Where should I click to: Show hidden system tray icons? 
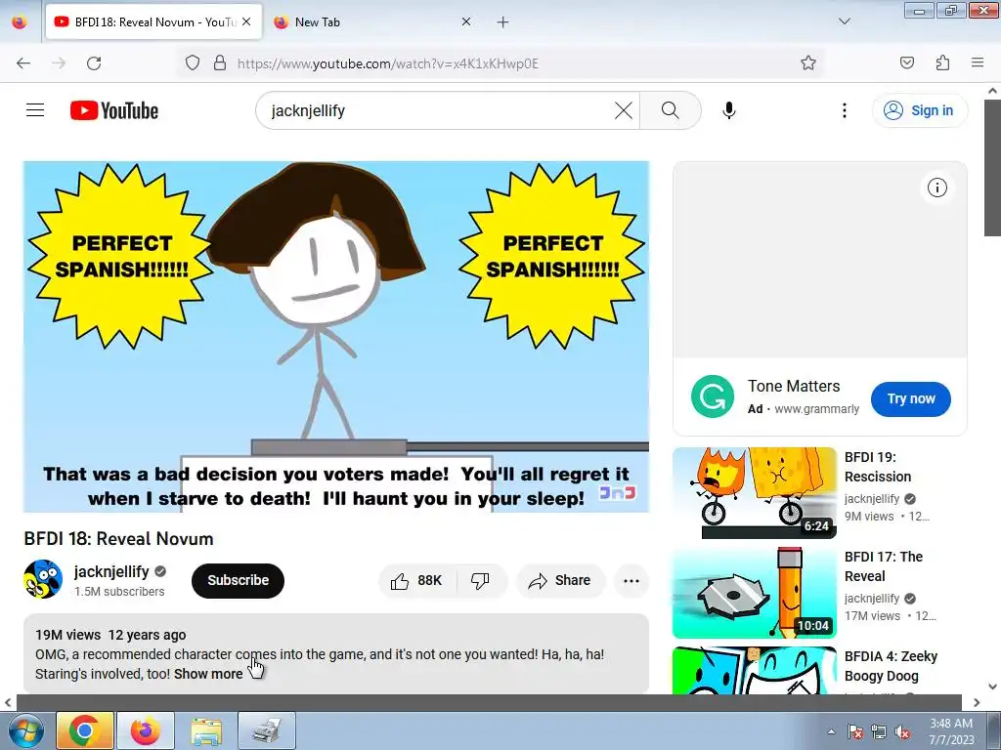(x=831, y=731)
